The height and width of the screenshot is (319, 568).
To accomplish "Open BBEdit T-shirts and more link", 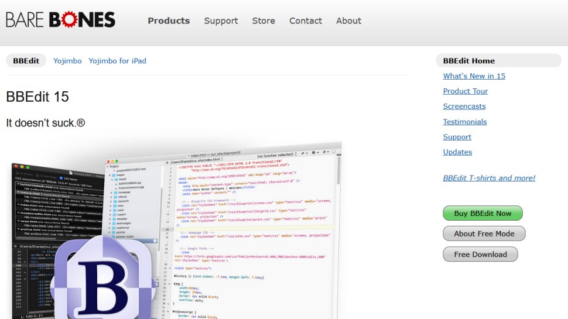I will coord(489,178).
